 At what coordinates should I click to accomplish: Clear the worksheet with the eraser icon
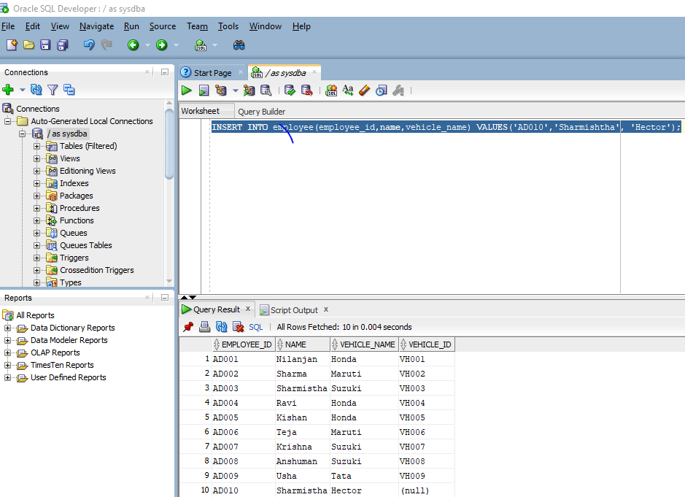[365, 90]
